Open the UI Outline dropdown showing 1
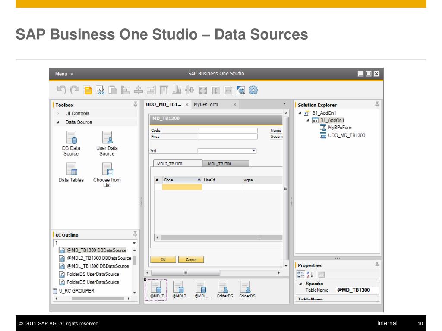 134,243
